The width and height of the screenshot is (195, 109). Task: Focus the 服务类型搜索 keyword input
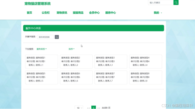45,37
